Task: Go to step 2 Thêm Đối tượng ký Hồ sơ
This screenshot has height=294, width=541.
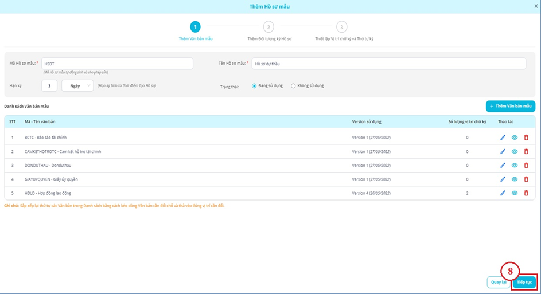Action: point(268,27)
